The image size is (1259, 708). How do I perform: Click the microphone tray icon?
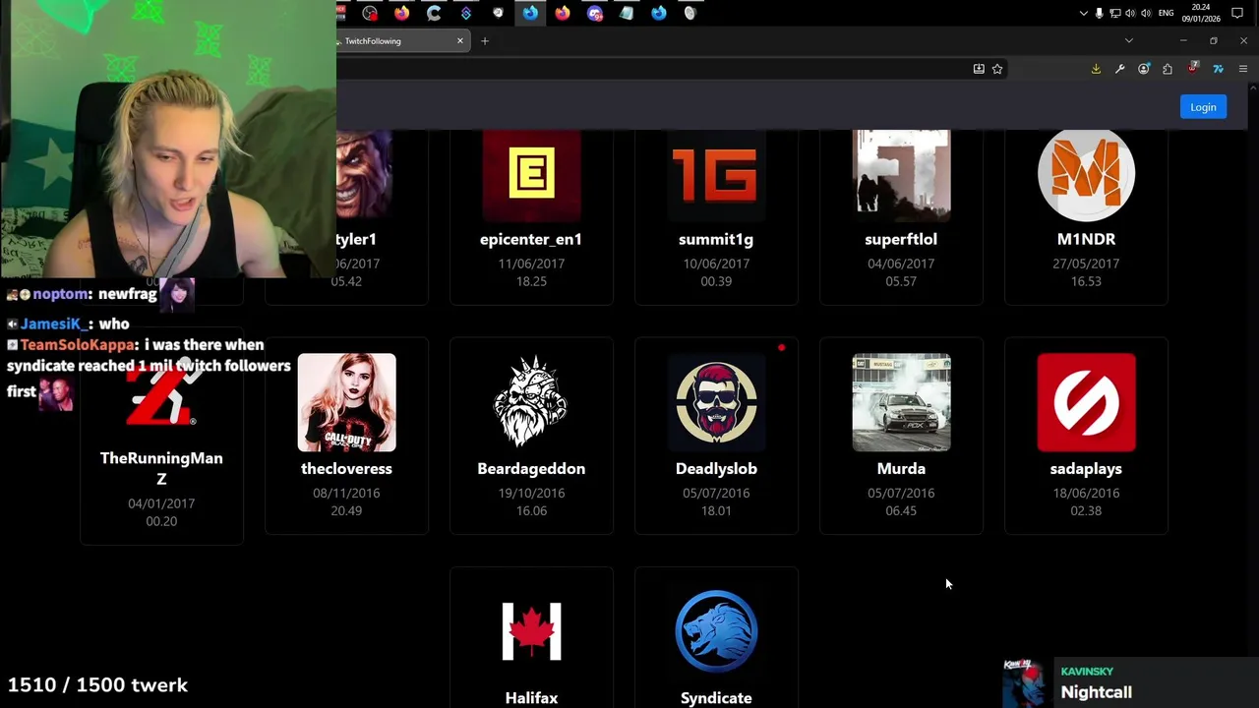1099,13
